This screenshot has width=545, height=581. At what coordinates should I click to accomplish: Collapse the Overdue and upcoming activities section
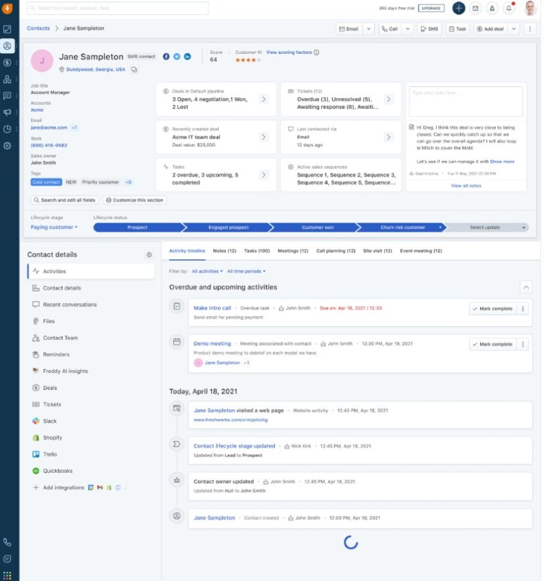(x=527, y=287)
